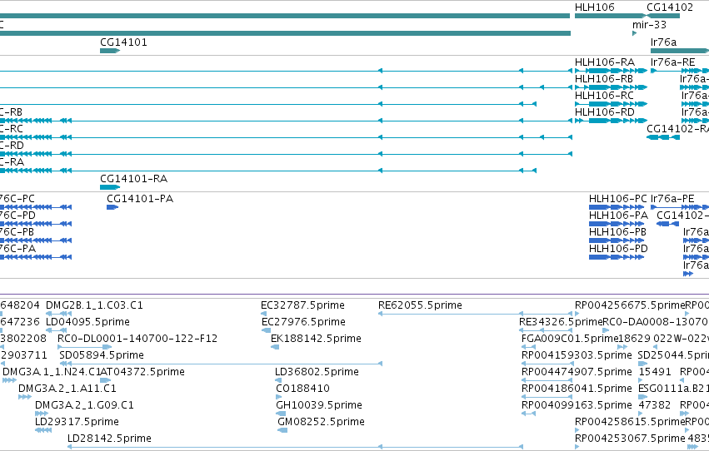The width and height of the screenshot is (709, 451).
Task: Select EST LD28142.5prime
Action: [x=295, y=447]
